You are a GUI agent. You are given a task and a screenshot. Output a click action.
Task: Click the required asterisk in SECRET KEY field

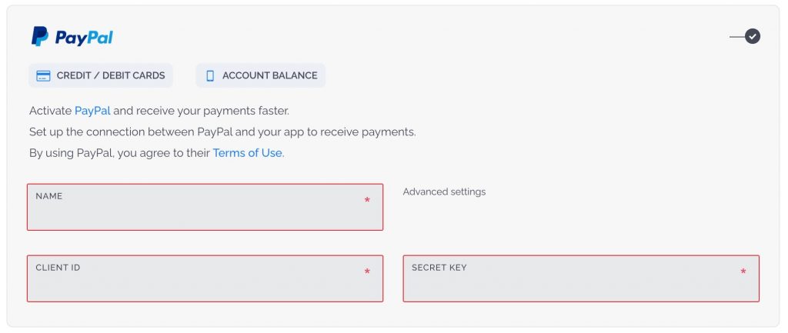coord(743,272)
